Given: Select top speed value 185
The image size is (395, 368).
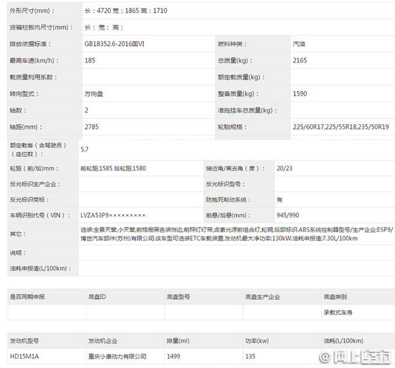Looking at the screenshot, I should pos(90,60).
